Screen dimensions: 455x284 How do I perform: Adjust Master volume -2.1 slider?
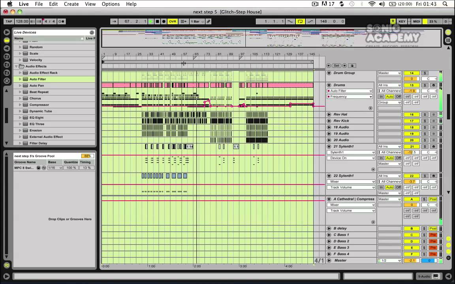[x=412, y=260]
